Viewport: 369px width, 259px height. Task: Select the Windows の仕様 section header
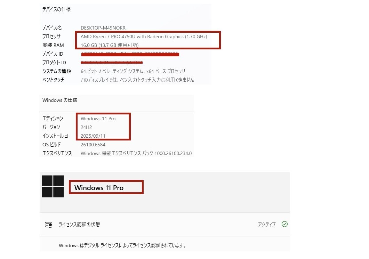coord(60,100)
